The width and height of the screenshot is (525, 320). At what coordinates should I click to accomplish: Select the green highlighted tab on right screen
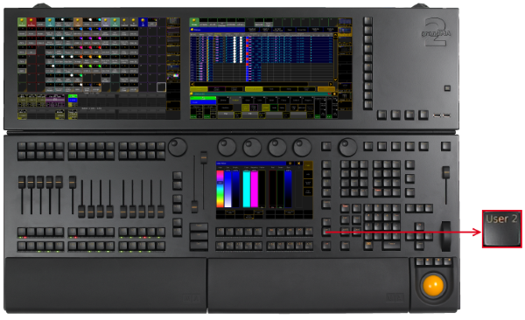[194, 23]
